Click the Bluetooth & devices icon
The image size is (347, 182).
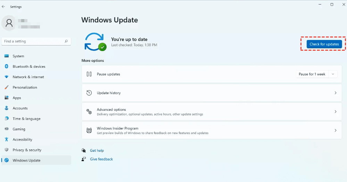click(x=6, y=66)
